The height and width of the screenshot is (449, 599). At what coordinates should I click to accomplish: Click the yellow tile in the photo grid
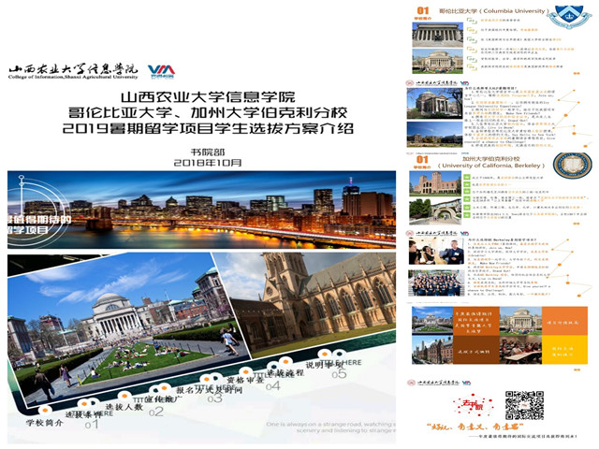[x=564, y=349]
